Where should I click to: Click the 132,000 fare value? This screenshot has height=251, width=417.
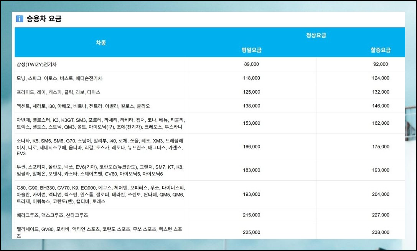click(x=381, y=92)
